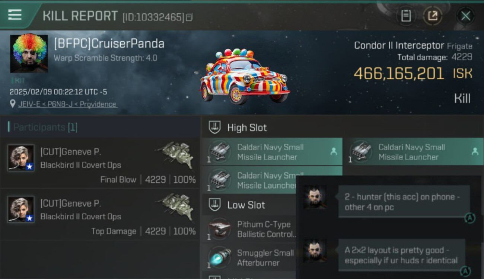Select first Caldari Navy Small Missile Launcher
The image size is (484, 279).
click(x=272, y=152)
